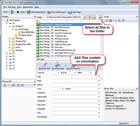Expand the Users folder node
The image size is (140, 126).
pyautogui.click(x=10, y=47)
